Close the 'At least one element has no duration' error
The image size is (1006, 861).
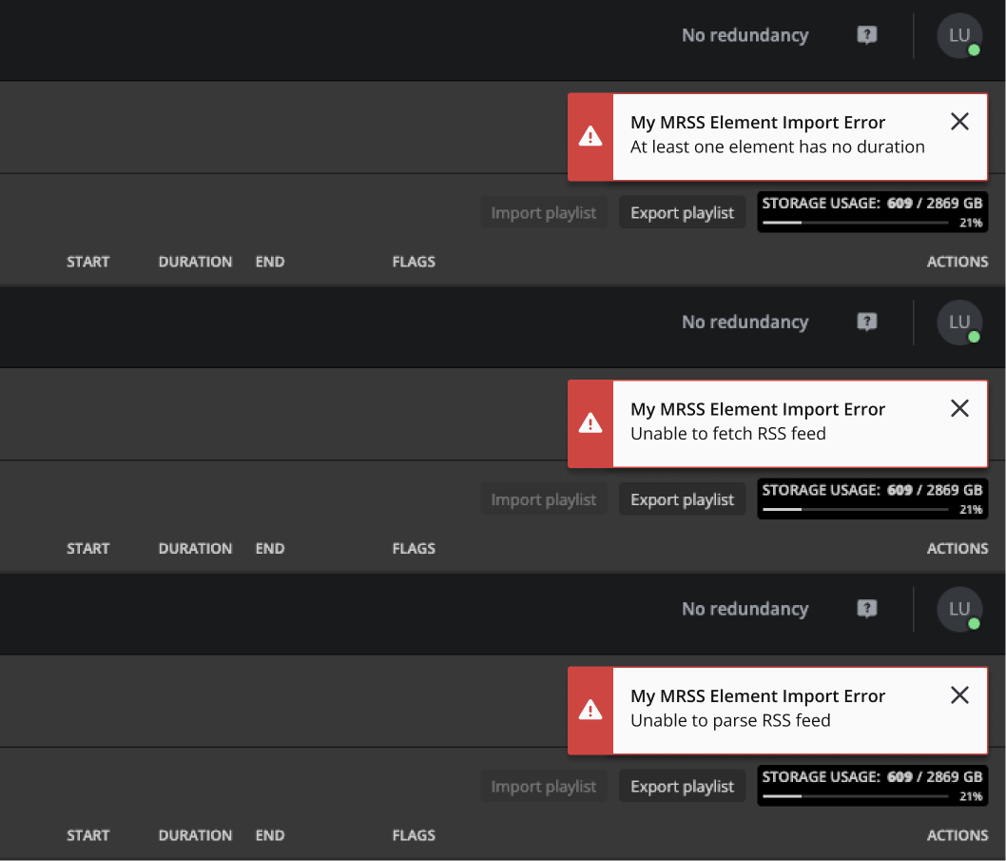[959, 122]
